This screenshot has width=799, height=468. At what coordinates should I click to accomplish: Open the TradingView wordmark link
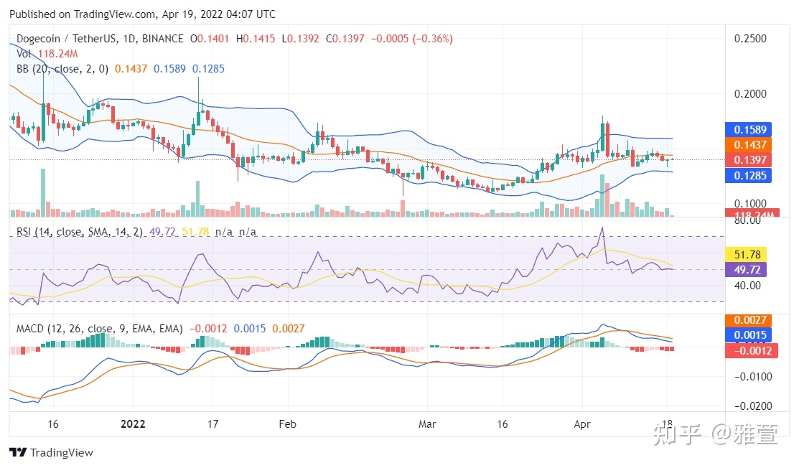click(62, 453)
